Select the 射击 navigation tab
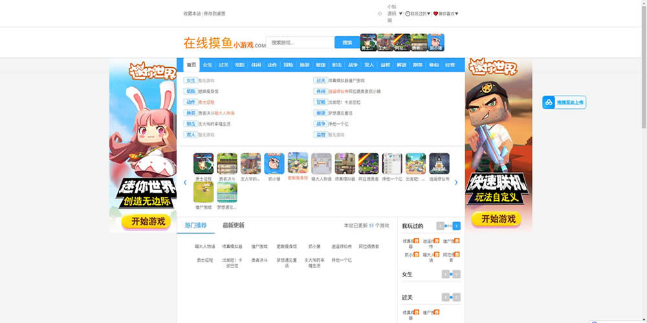Viewport: 647px width, 323px height. point(336,65)
